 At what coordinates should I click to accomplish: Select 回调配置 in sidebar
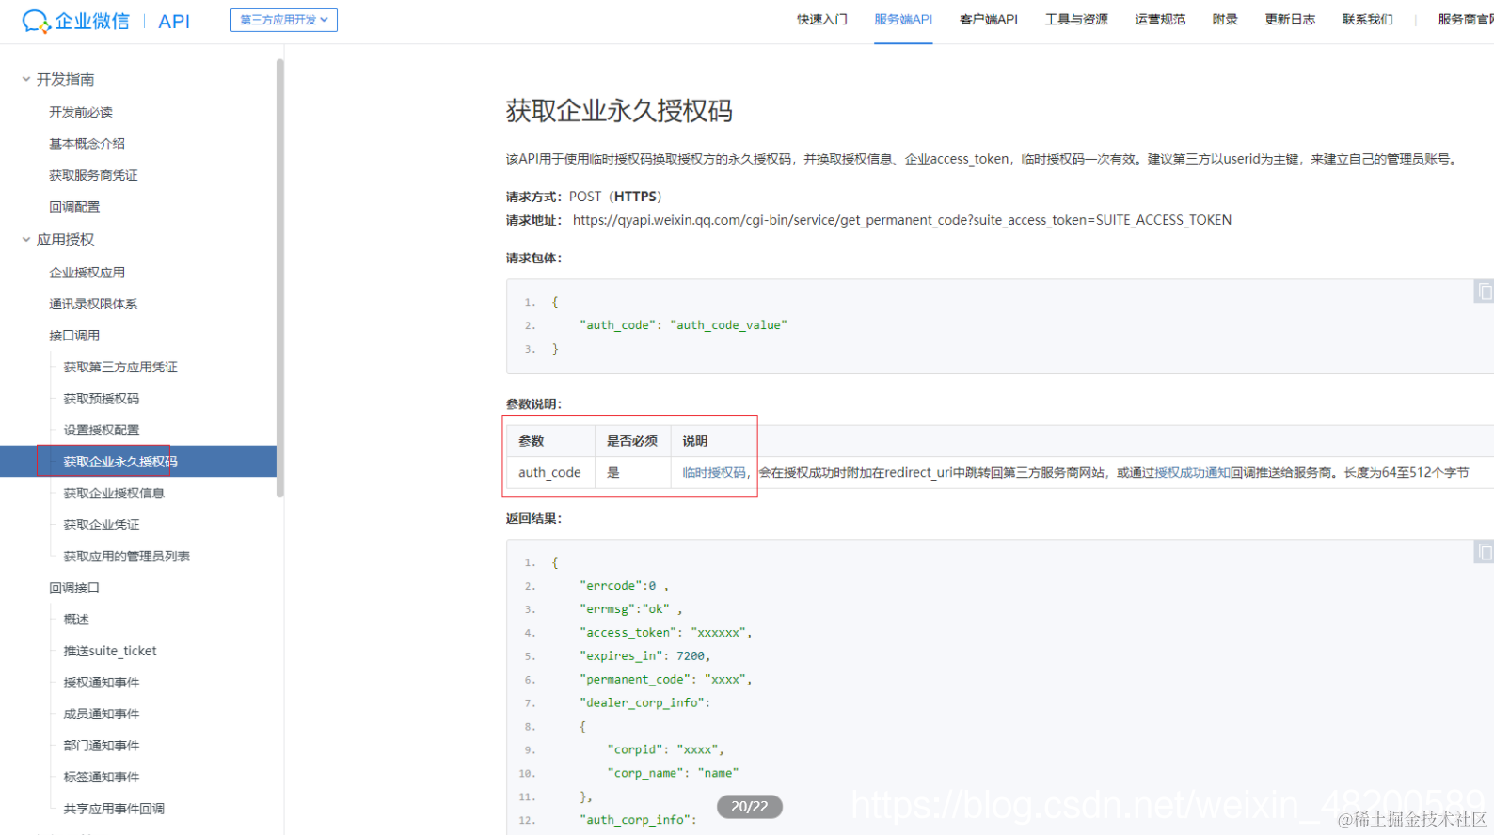click(x=74, y=207)
